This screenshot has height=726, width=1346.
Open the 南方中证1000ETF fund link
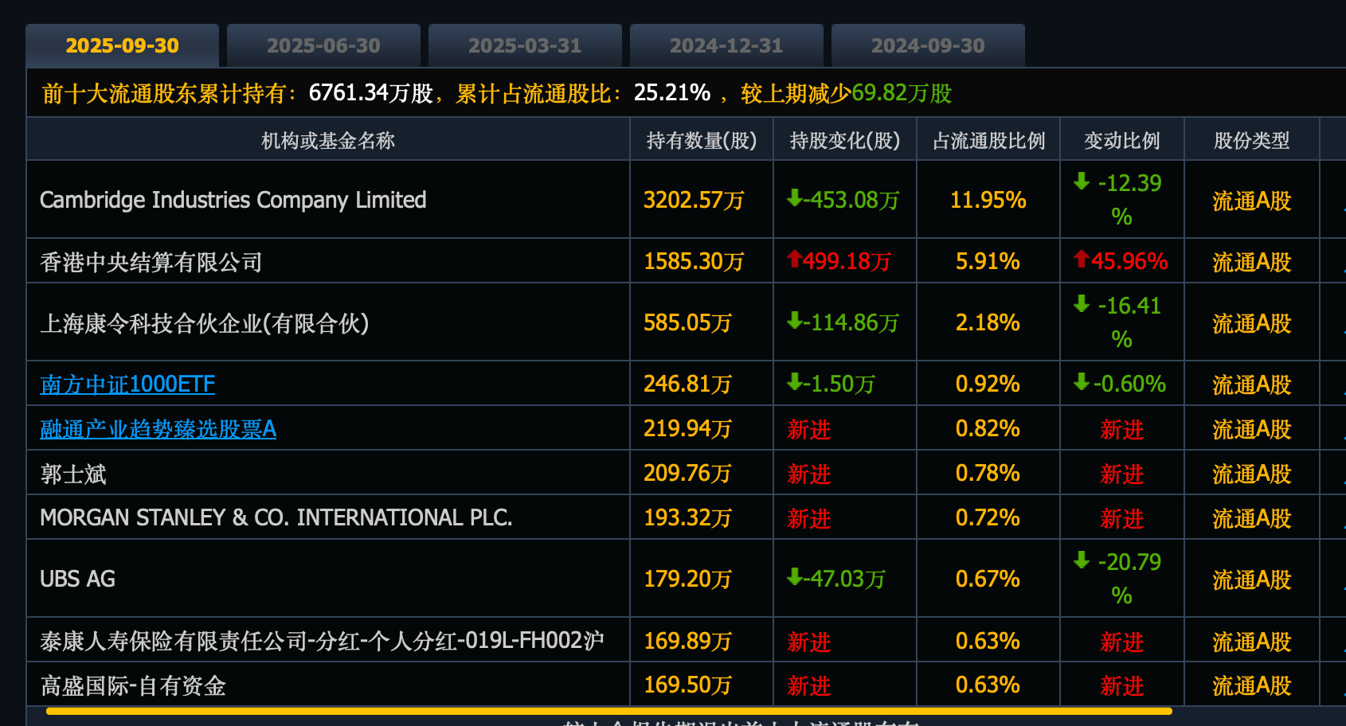[x=127, y=384]
